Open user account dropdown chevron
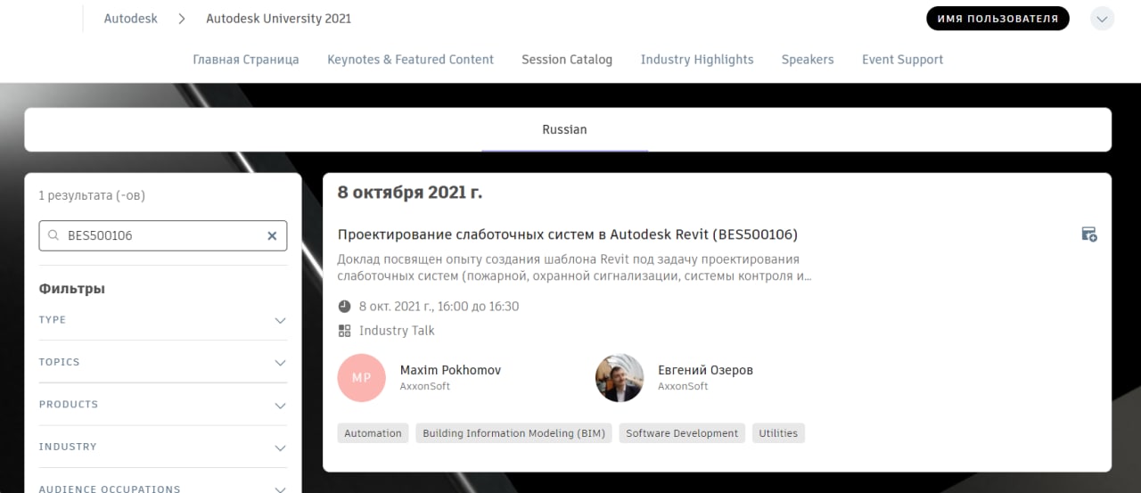The image size is (1141, 493). click(1103, 19)
